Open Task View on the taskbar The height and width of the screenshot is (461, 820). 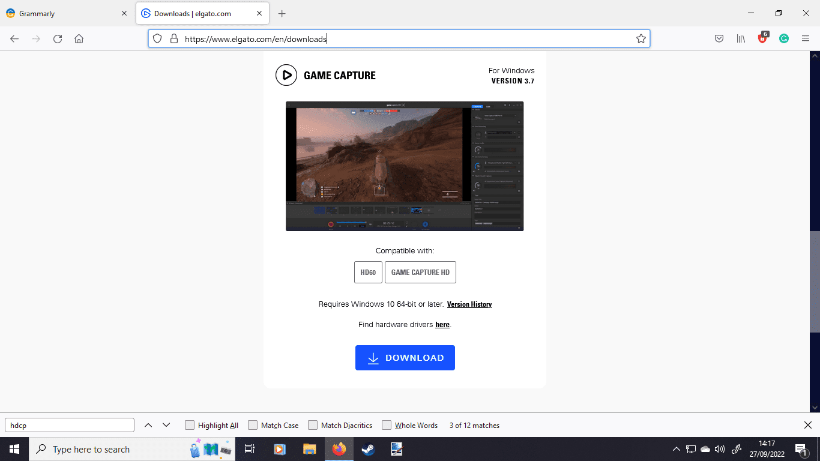coord(250,449)
